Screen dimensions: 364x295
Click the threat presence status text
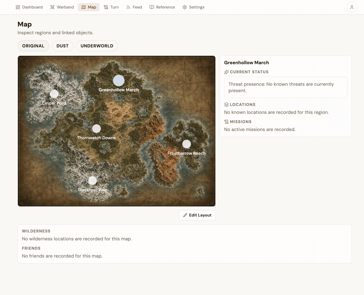(x=281, y=87)
